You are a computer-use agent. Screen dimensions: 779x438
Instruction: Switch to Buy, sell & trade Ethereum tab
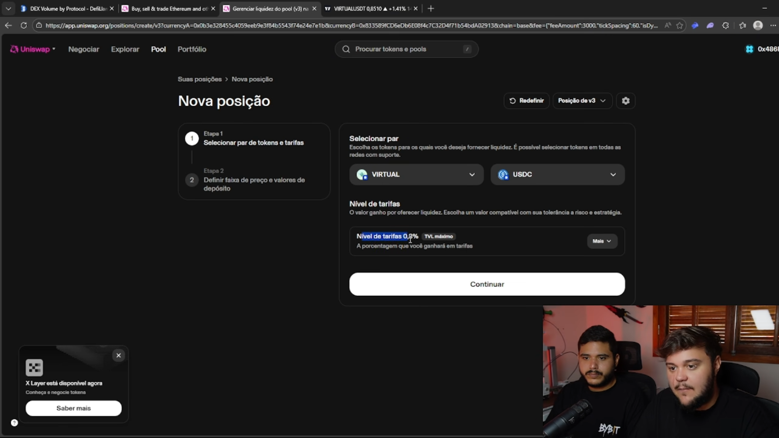point(165,9)
